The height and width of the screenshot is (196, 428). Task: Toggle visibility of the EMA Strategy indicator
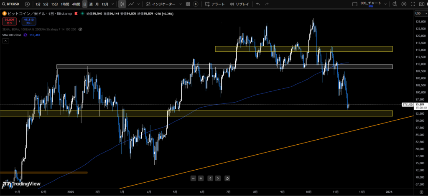click(80, 30)
